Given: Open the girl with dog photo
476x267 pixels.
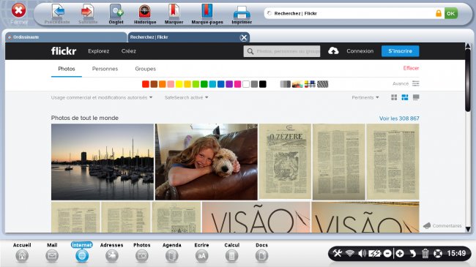Looking at the screenshot, I should click(206, 162).
